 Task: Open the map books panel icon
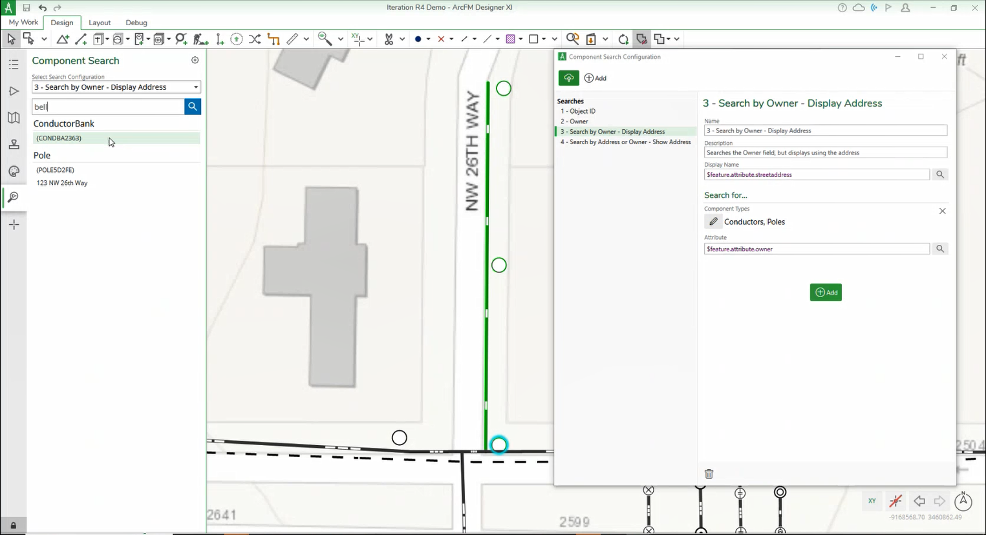[14, 117]
